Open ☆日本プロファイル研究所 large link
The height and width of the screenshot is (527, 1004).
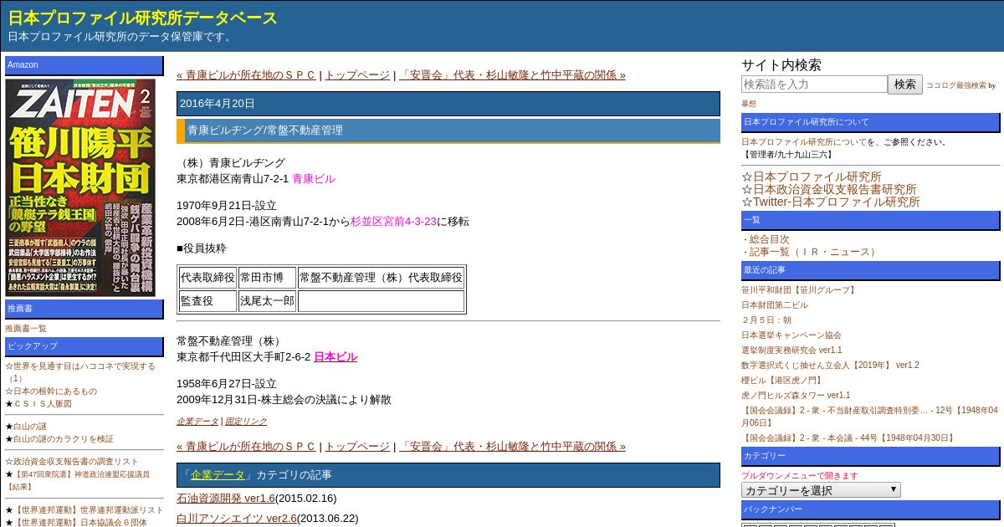(x=817, y=177)
